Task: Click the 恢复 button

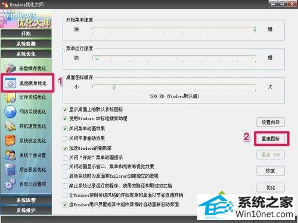Action: 271,171
